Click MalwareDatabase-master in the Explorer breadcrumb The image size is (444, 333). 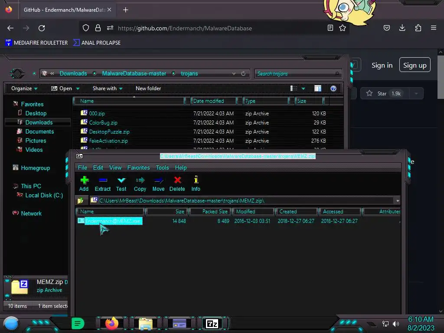click(x=134, y=74)
